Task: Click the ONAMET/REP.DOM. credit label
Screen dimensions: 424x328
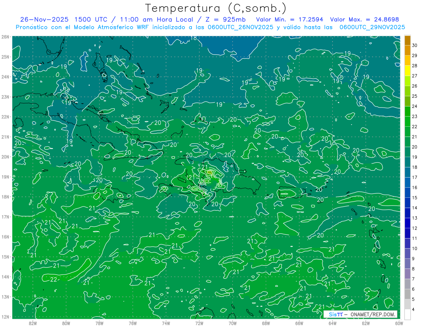Action: pos(373,314)
